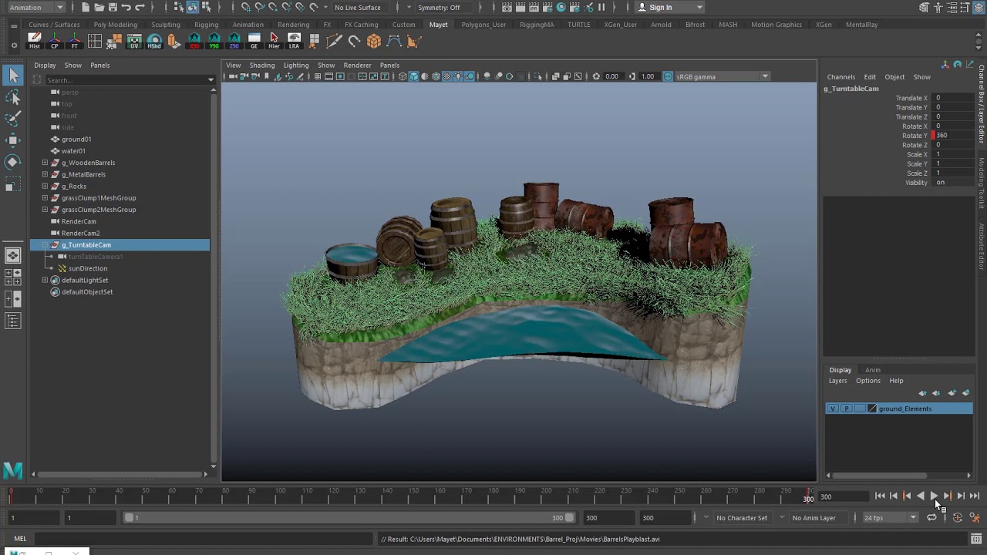Go to end of playback range
987x555 pixels.
pyautogui.click(x=975, y=496)
